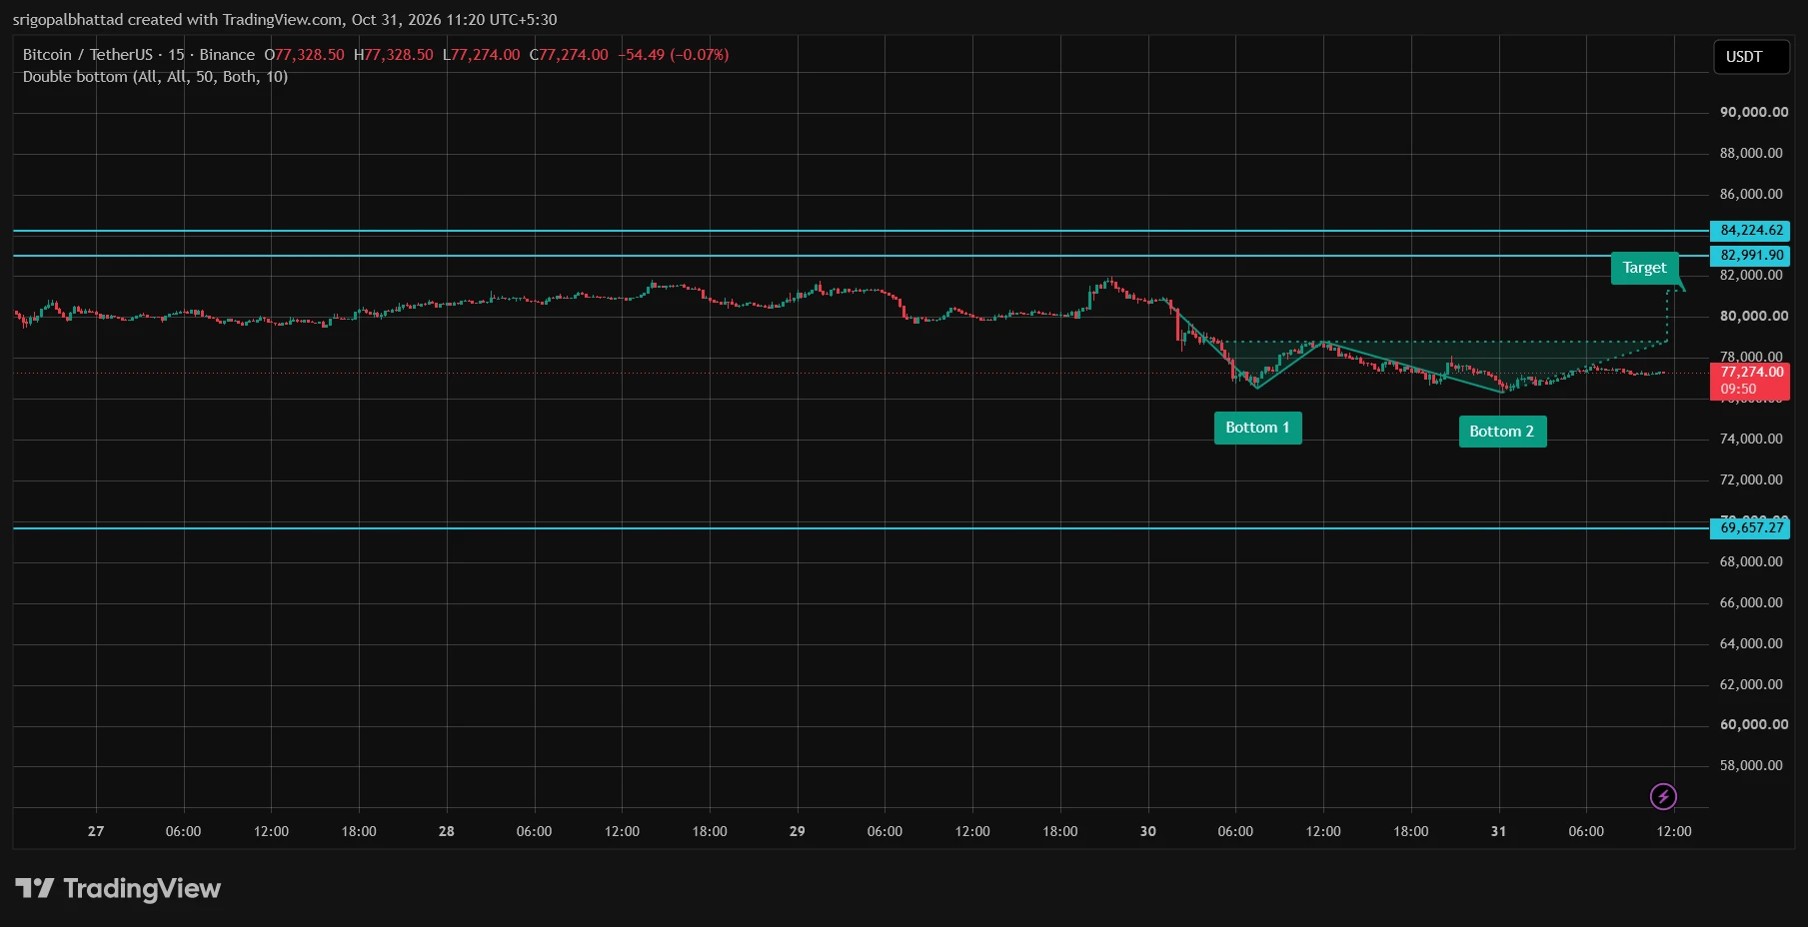
Task: Click the date label 30 on time axis
Action: click(1148, 831)
